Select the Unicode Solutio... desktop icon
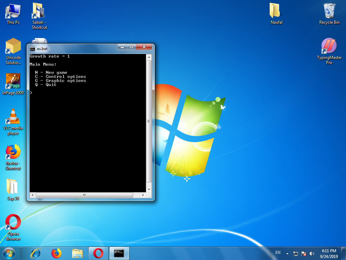Screen dimensions: 346x260 tap(13, 51)
